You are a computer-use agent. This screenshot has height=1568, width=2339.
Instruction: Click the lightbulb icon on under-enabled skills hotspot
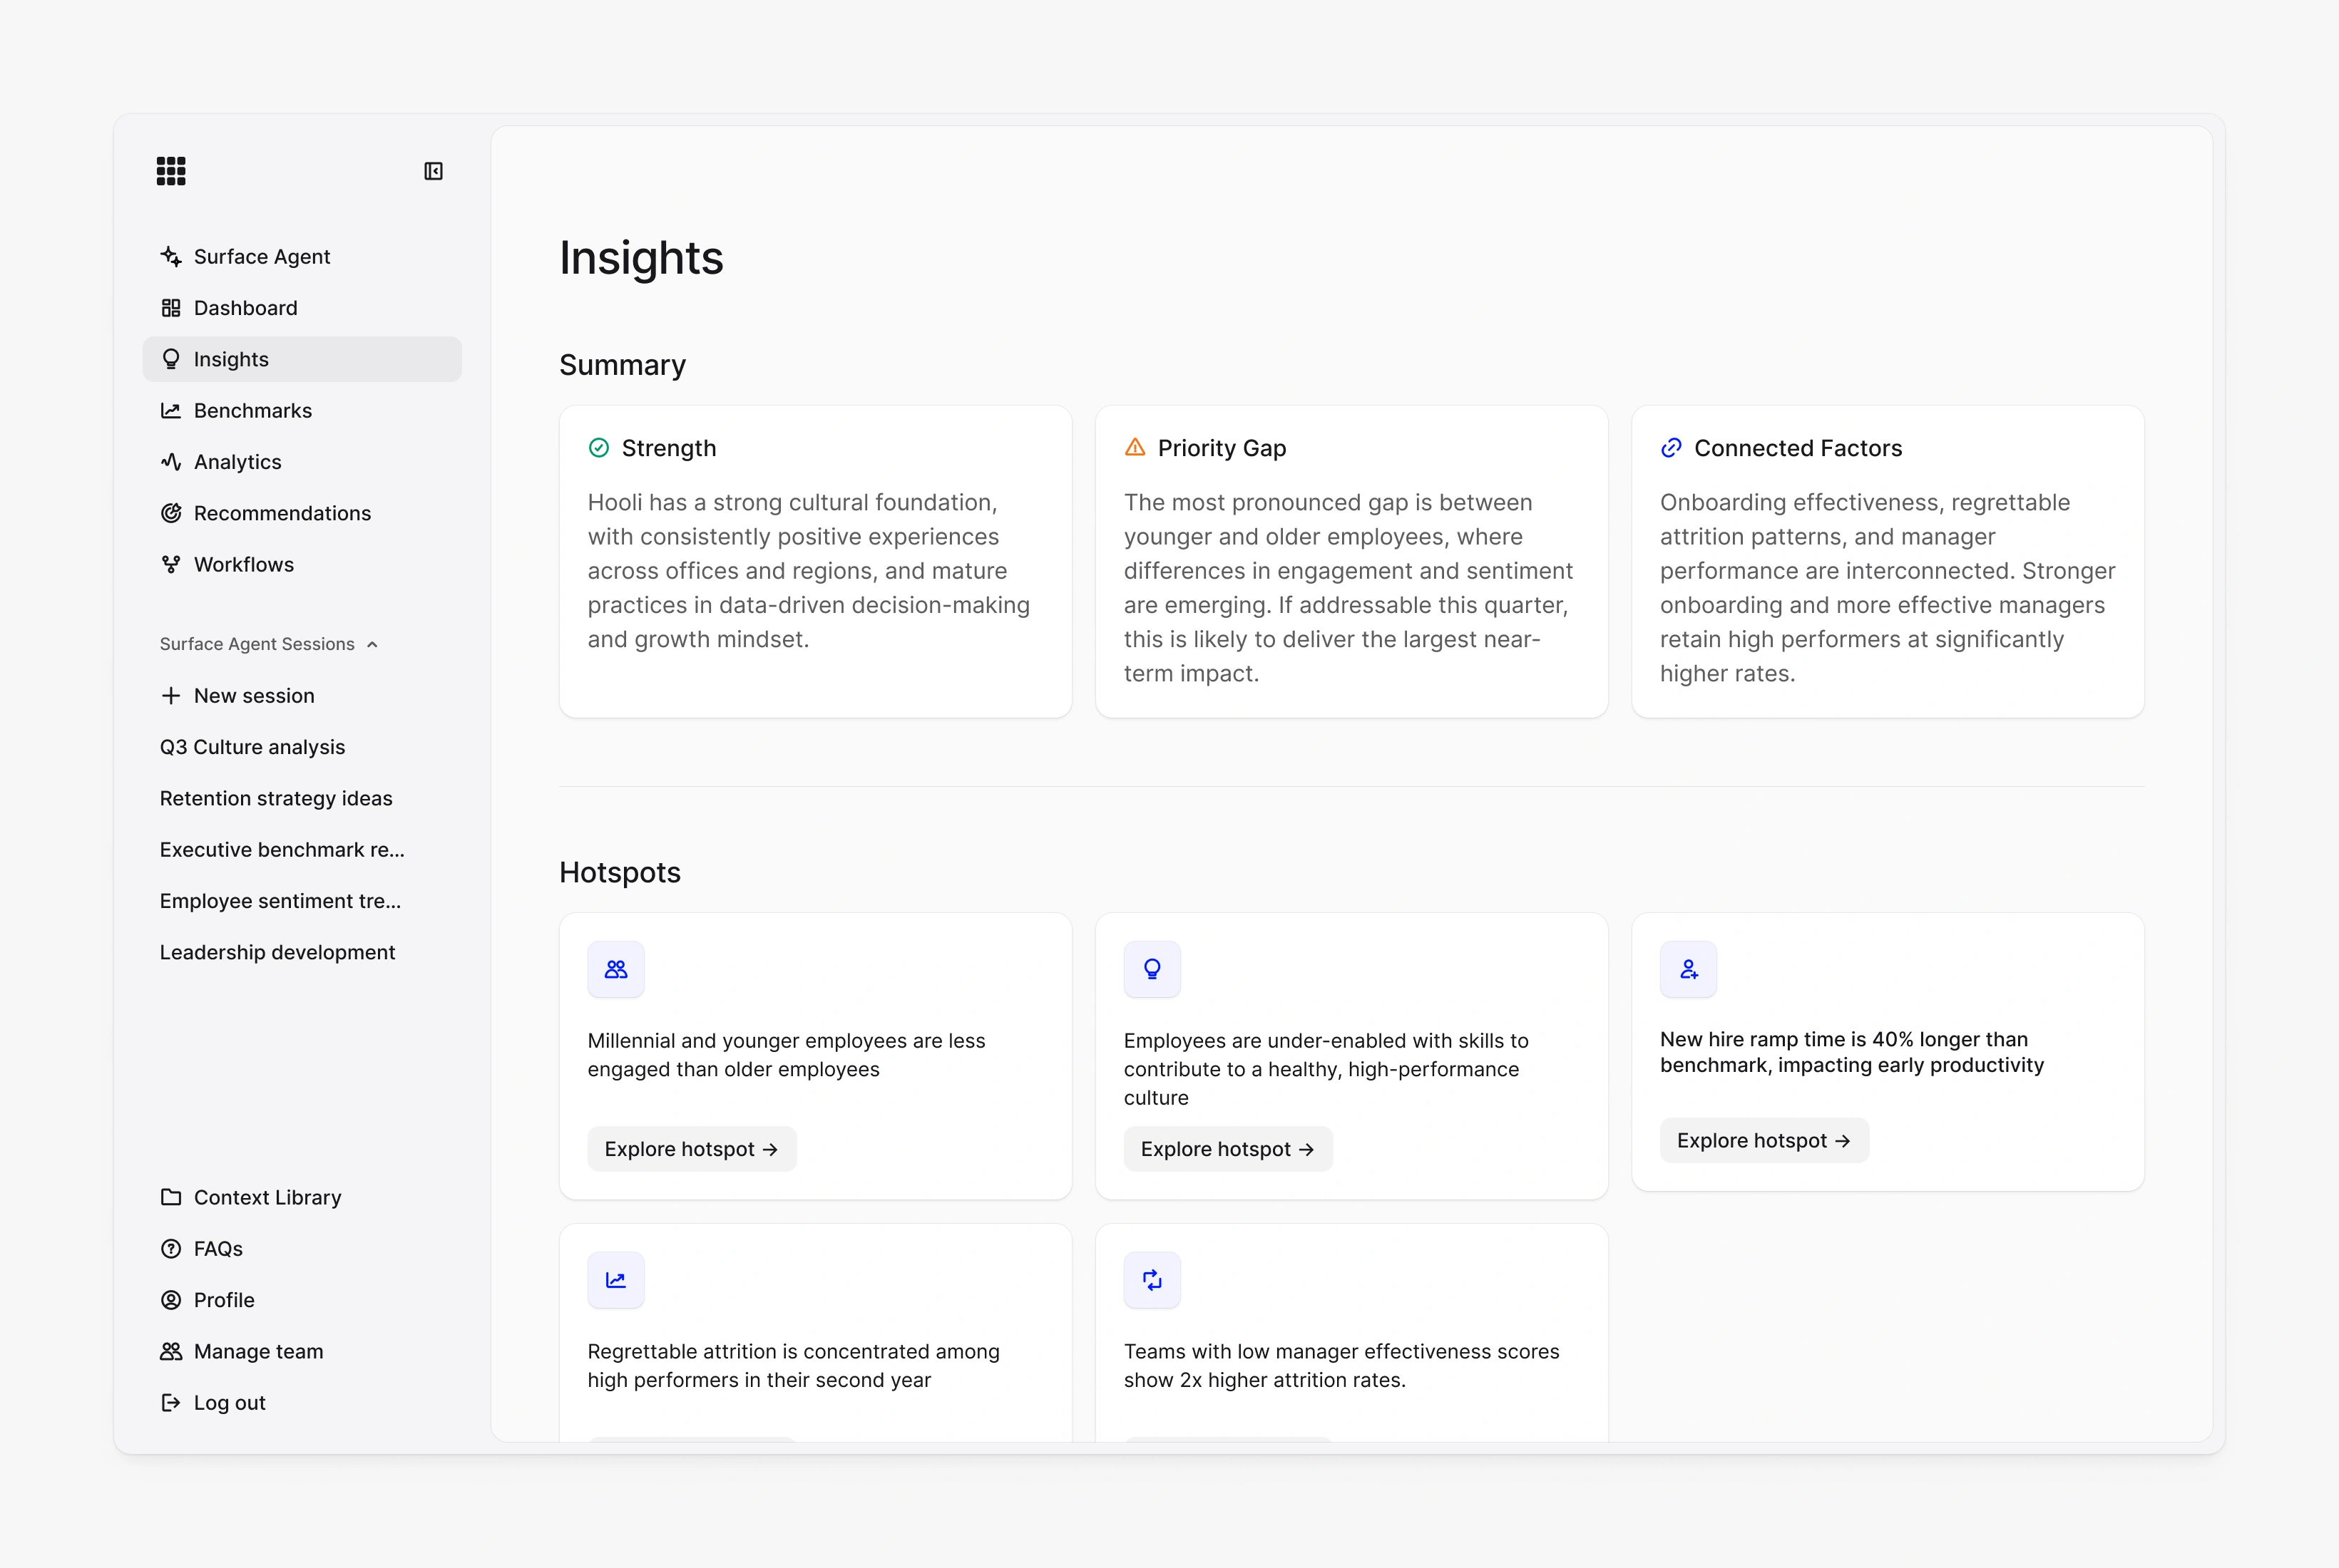[1152, 969]
